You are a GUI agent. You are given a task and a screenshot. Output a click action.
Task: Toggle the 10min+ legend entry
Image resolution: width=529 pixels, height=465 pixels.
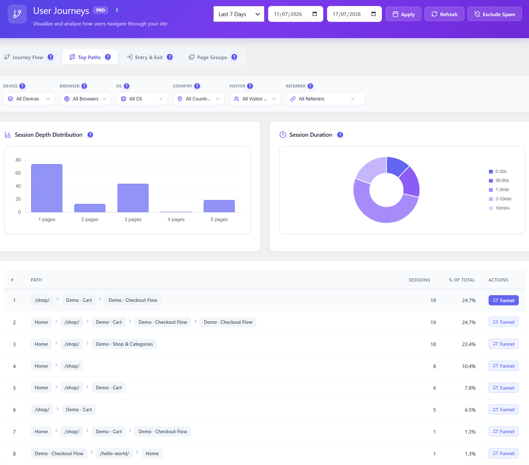[x=499, y=208]
